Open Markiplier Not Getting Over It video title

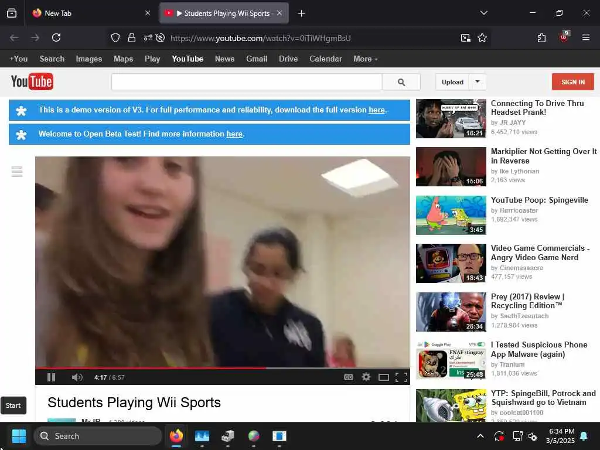pos(544,156)
